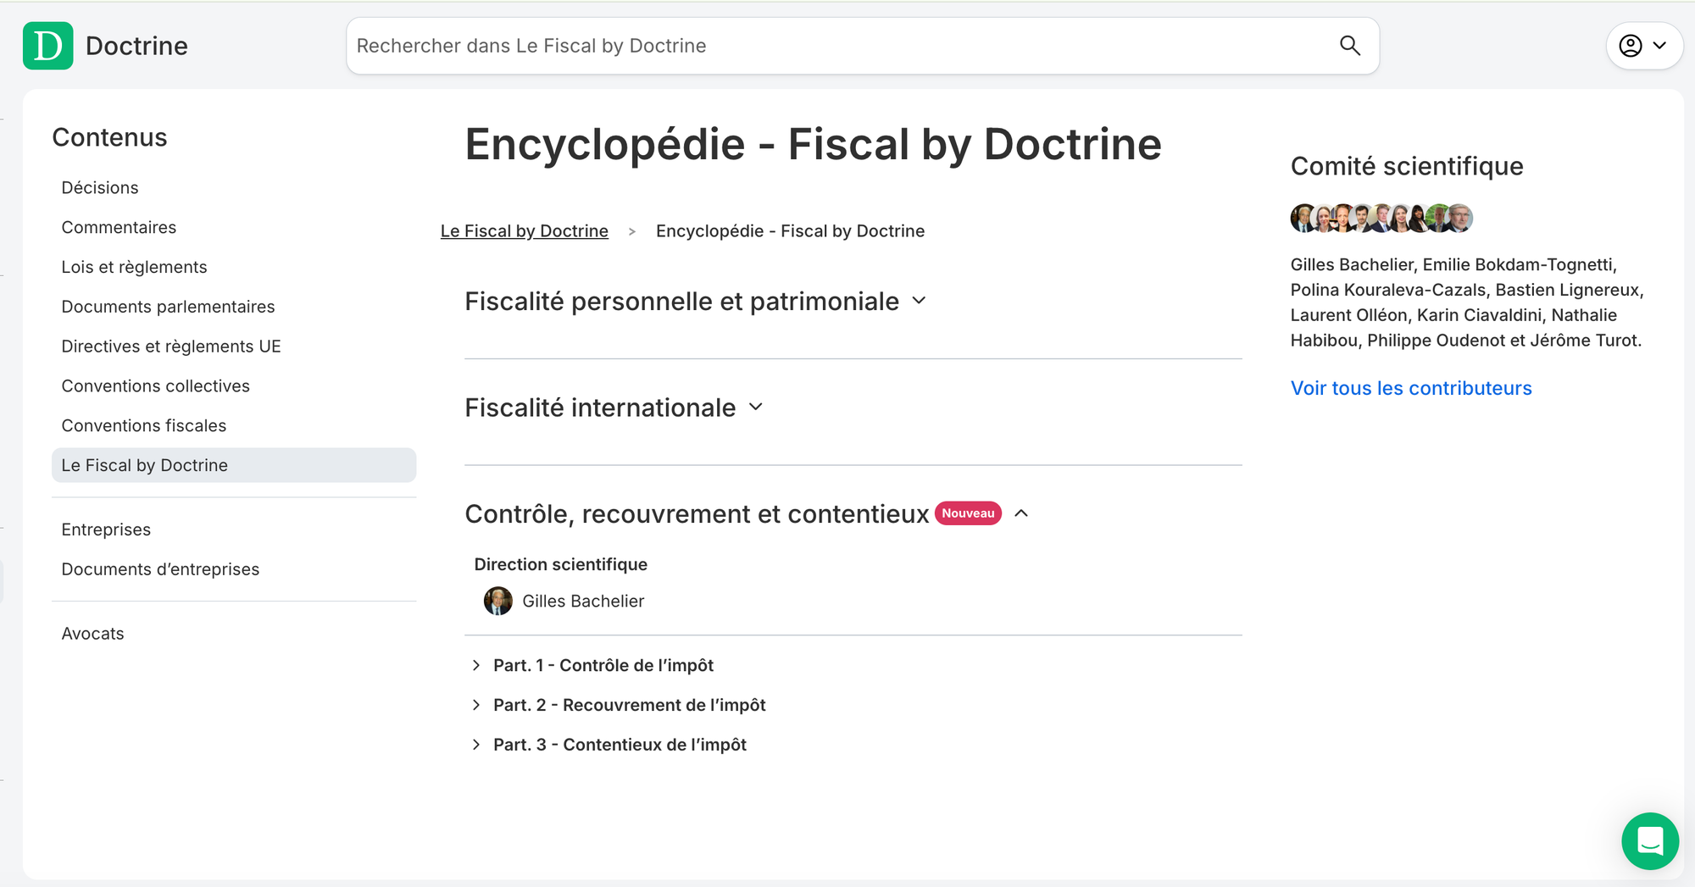Open Le Fiscal by Doctrine breadcrumb link
Viewport: 1695px width, 887px height.
[524, 230]
